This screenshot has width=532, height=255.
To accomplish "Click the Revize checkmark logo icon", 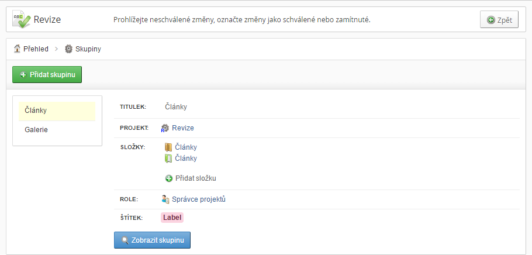I will [22, 19].
